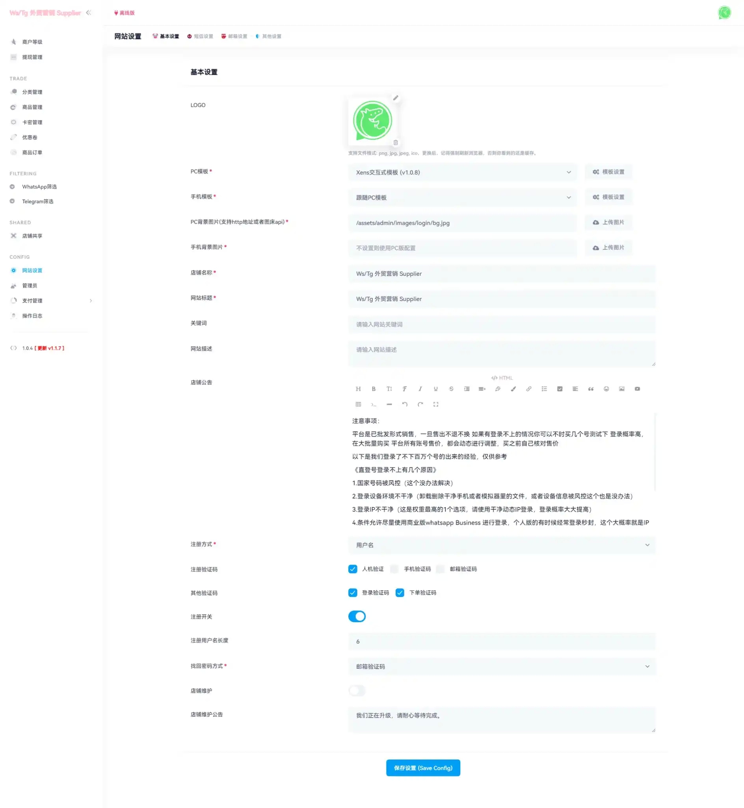Screen dimensions: 744x808
Task: Open the PC模板 dropdown
Action: (463, 172)
